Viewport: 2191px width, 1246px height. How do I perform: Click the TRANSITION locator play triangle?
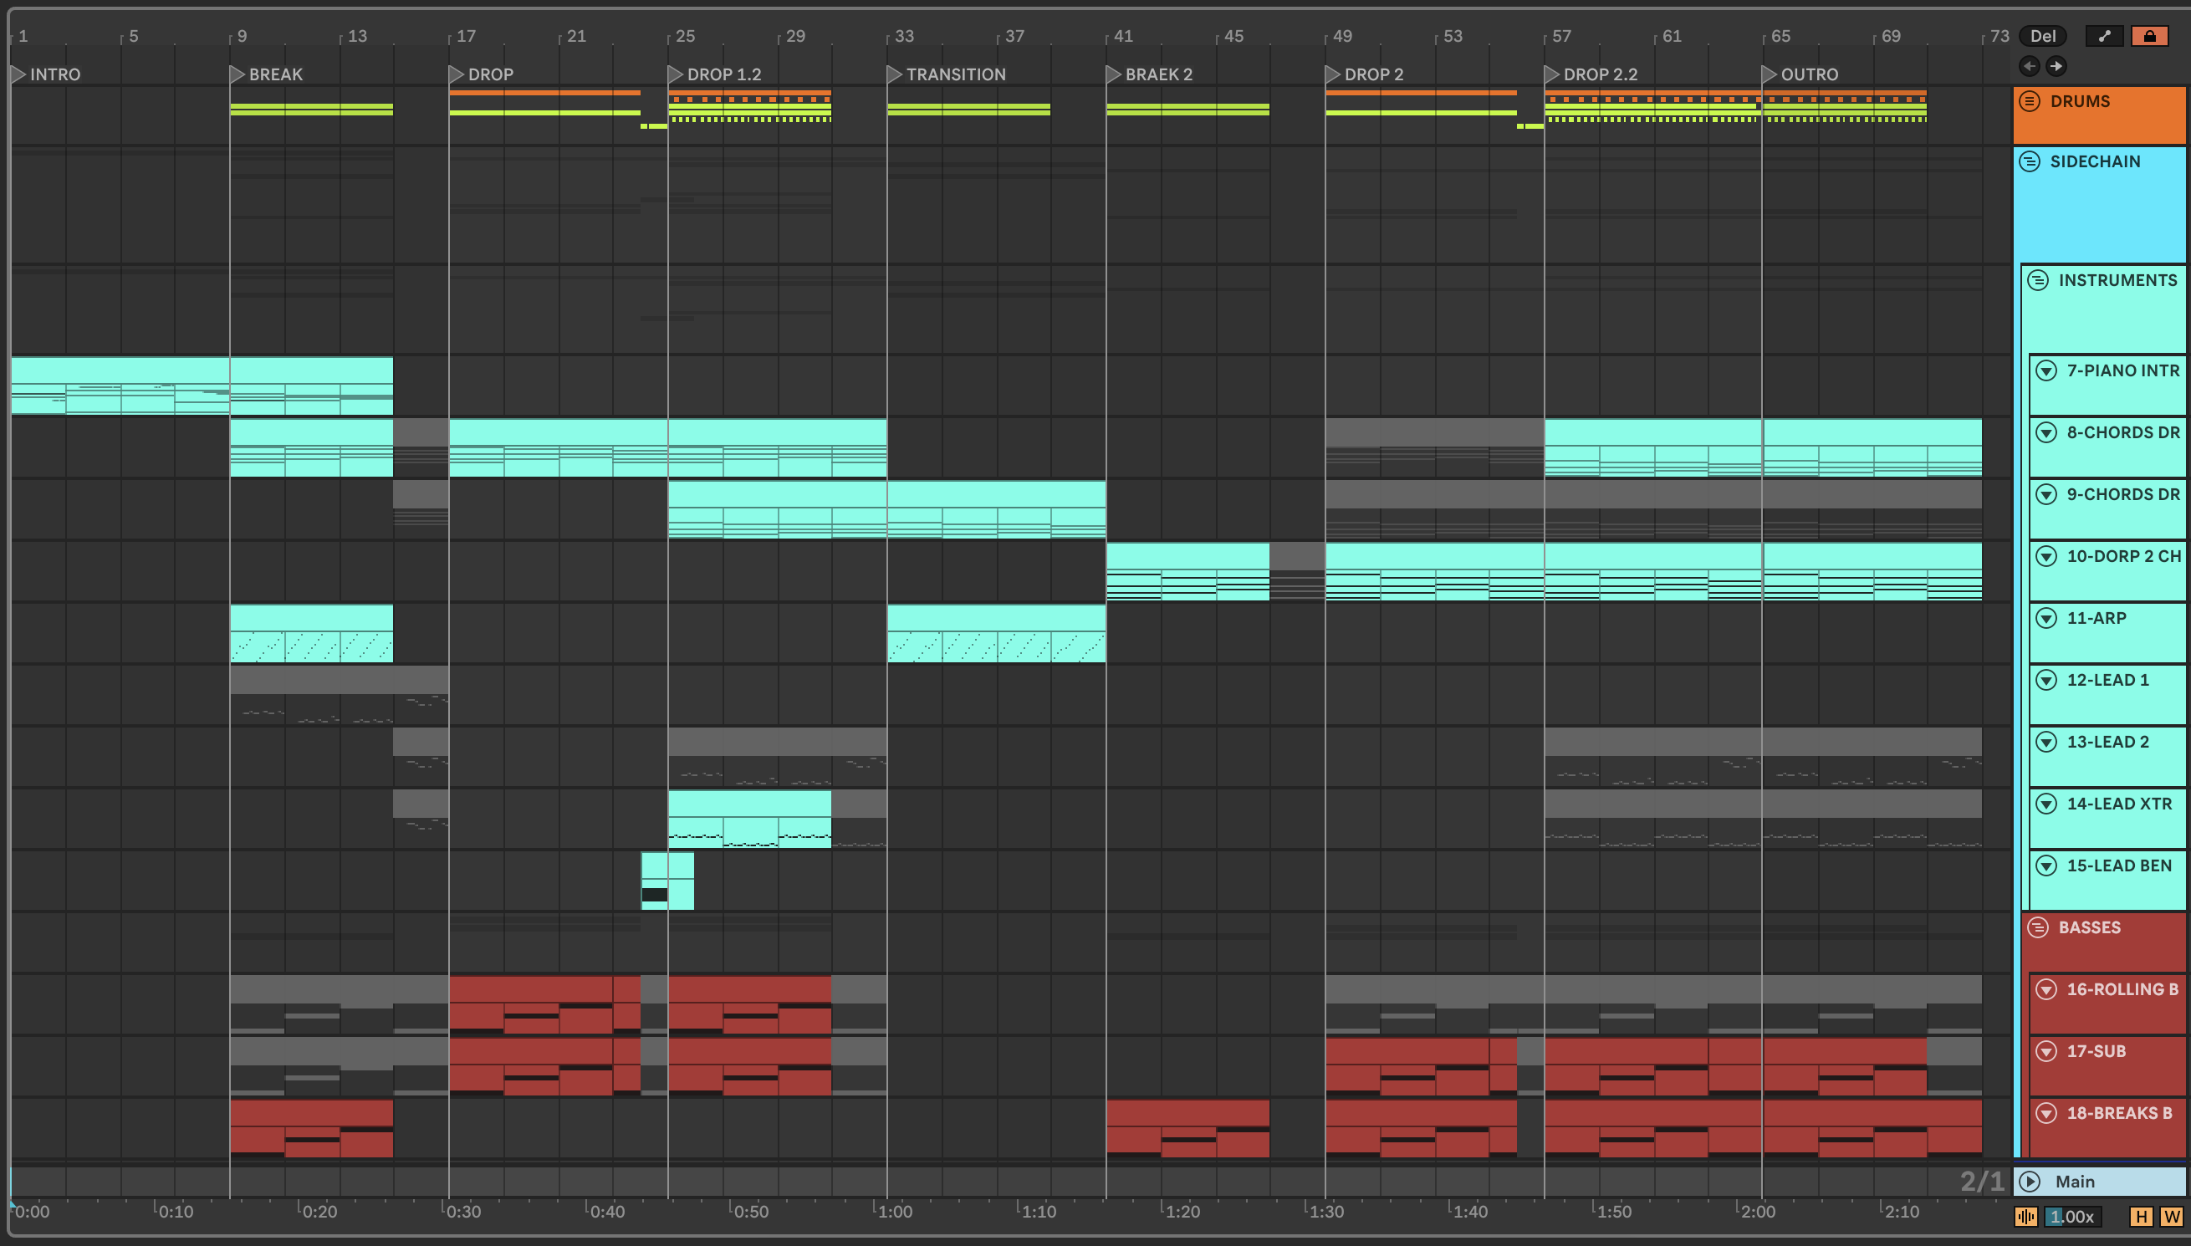(895, 74)
